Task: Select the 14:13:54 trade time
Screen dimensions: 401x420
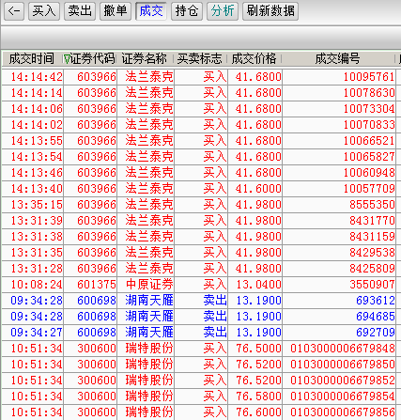Action: (x=37, y=157)
